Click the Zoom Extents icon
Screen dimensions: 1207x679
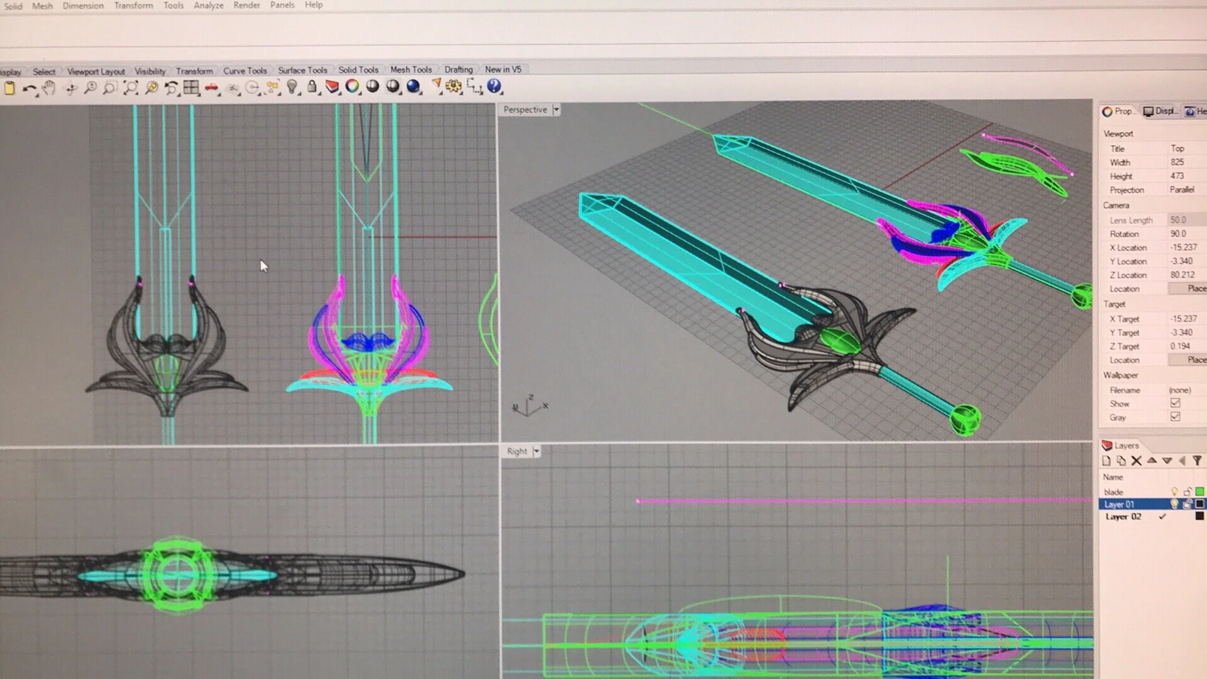pyautogui.click(x=130, y=88)
